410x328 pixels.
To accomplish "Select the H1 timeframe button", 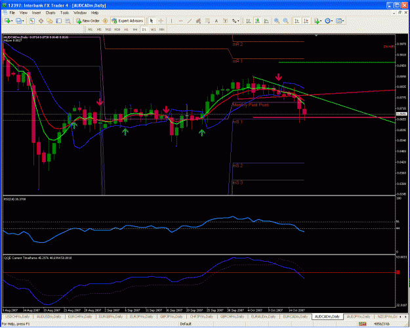I will [x=127, y=30].
